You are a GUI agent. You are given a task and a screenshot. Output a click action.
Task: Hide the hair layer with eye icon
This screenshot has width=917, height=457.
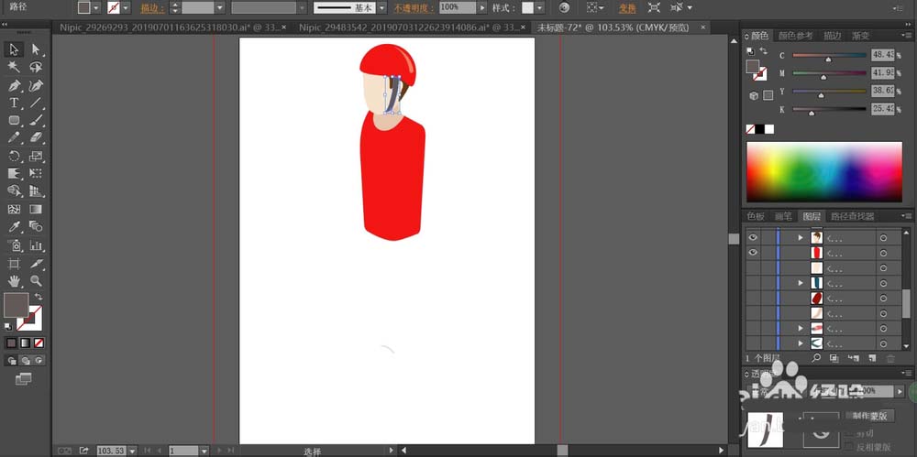753,237
